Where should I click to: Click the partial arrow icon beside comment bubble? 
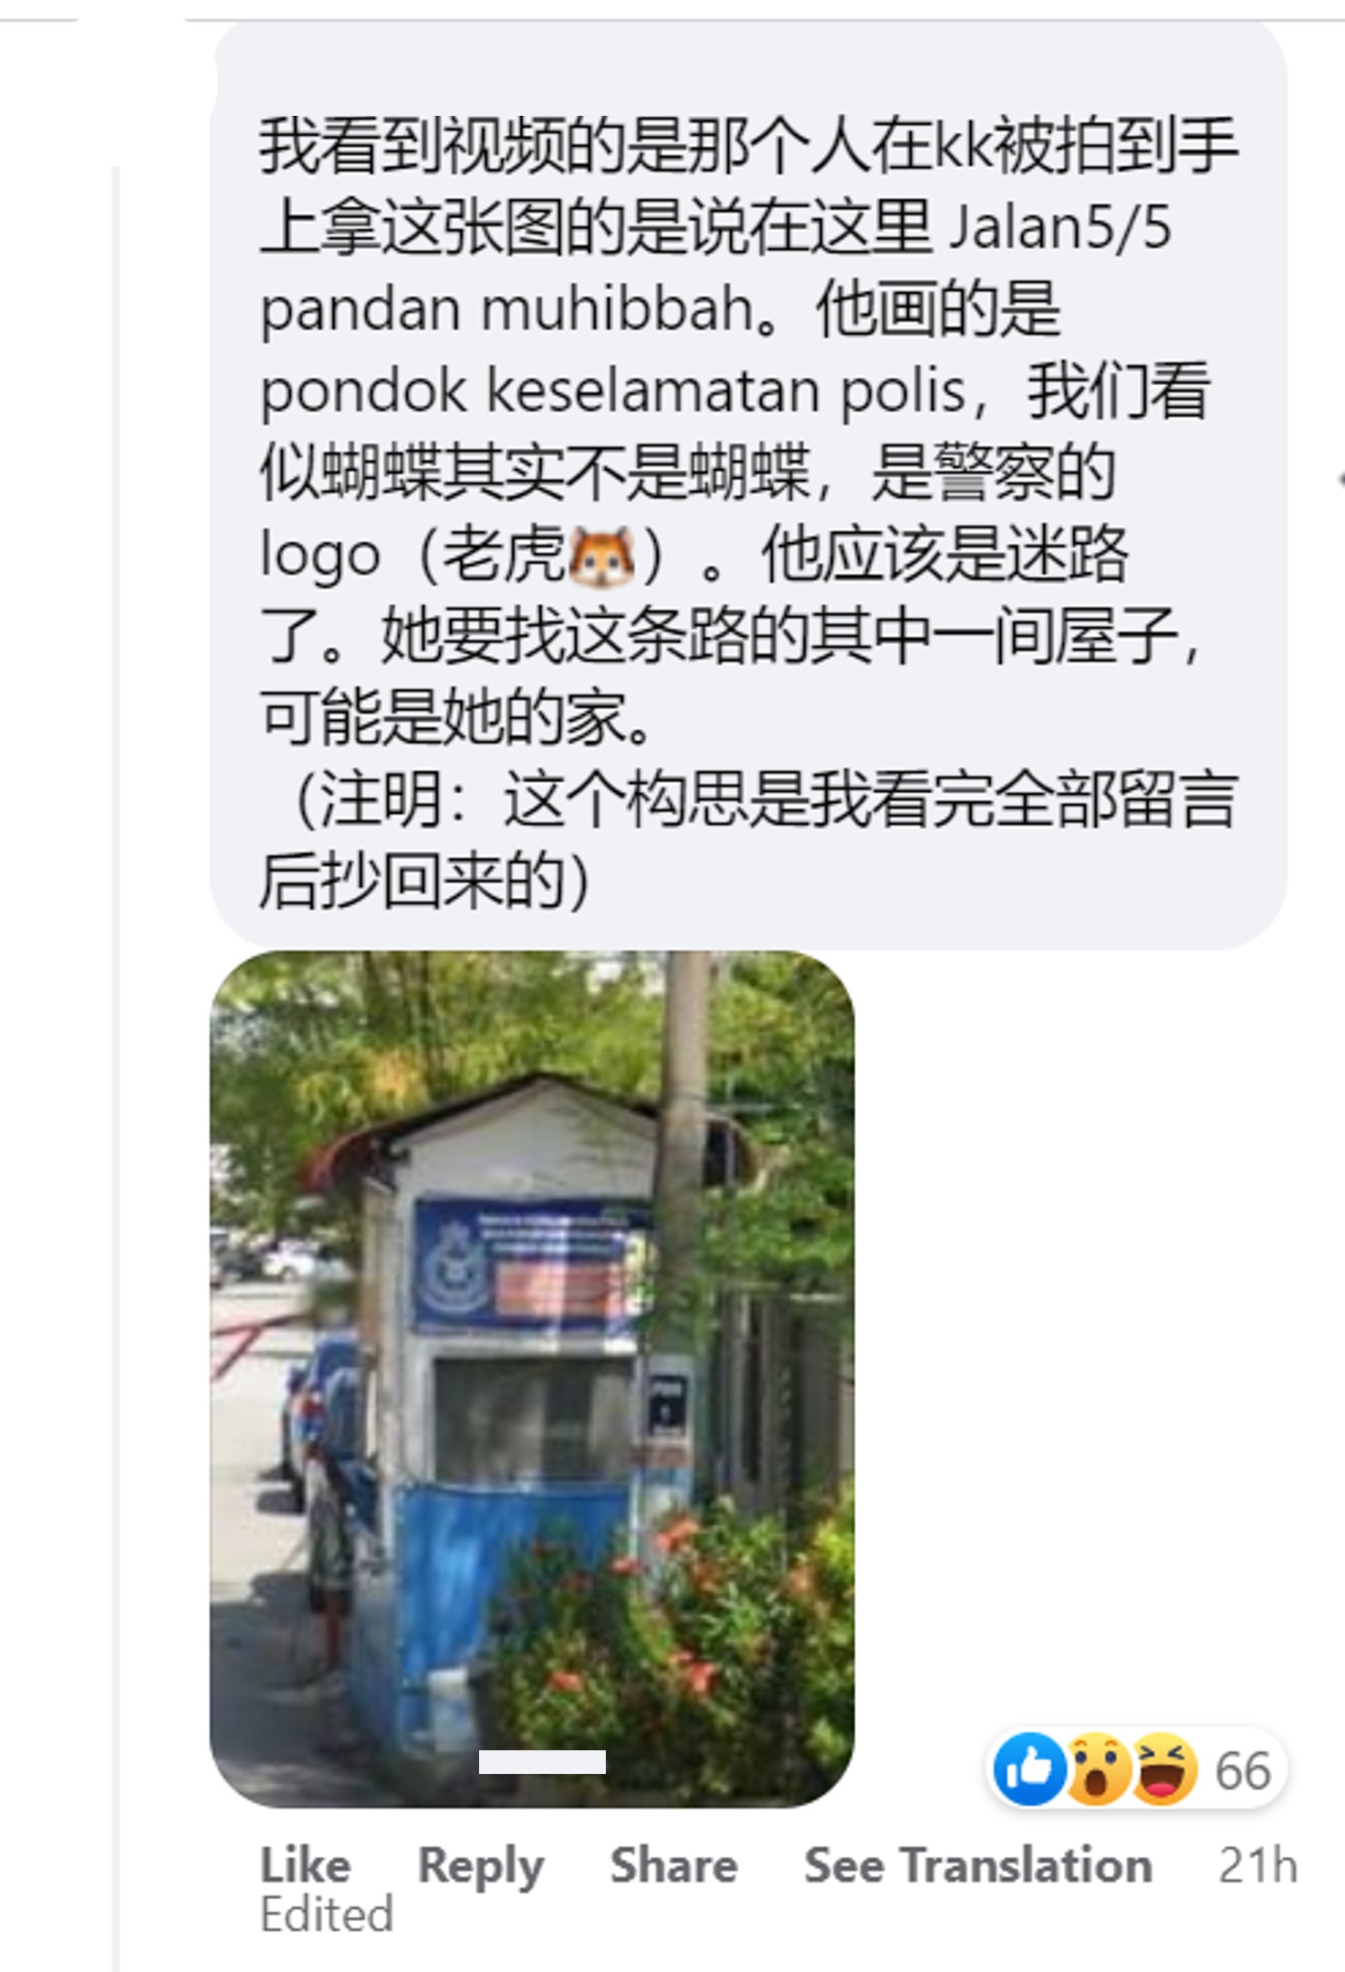(1340, 478)
